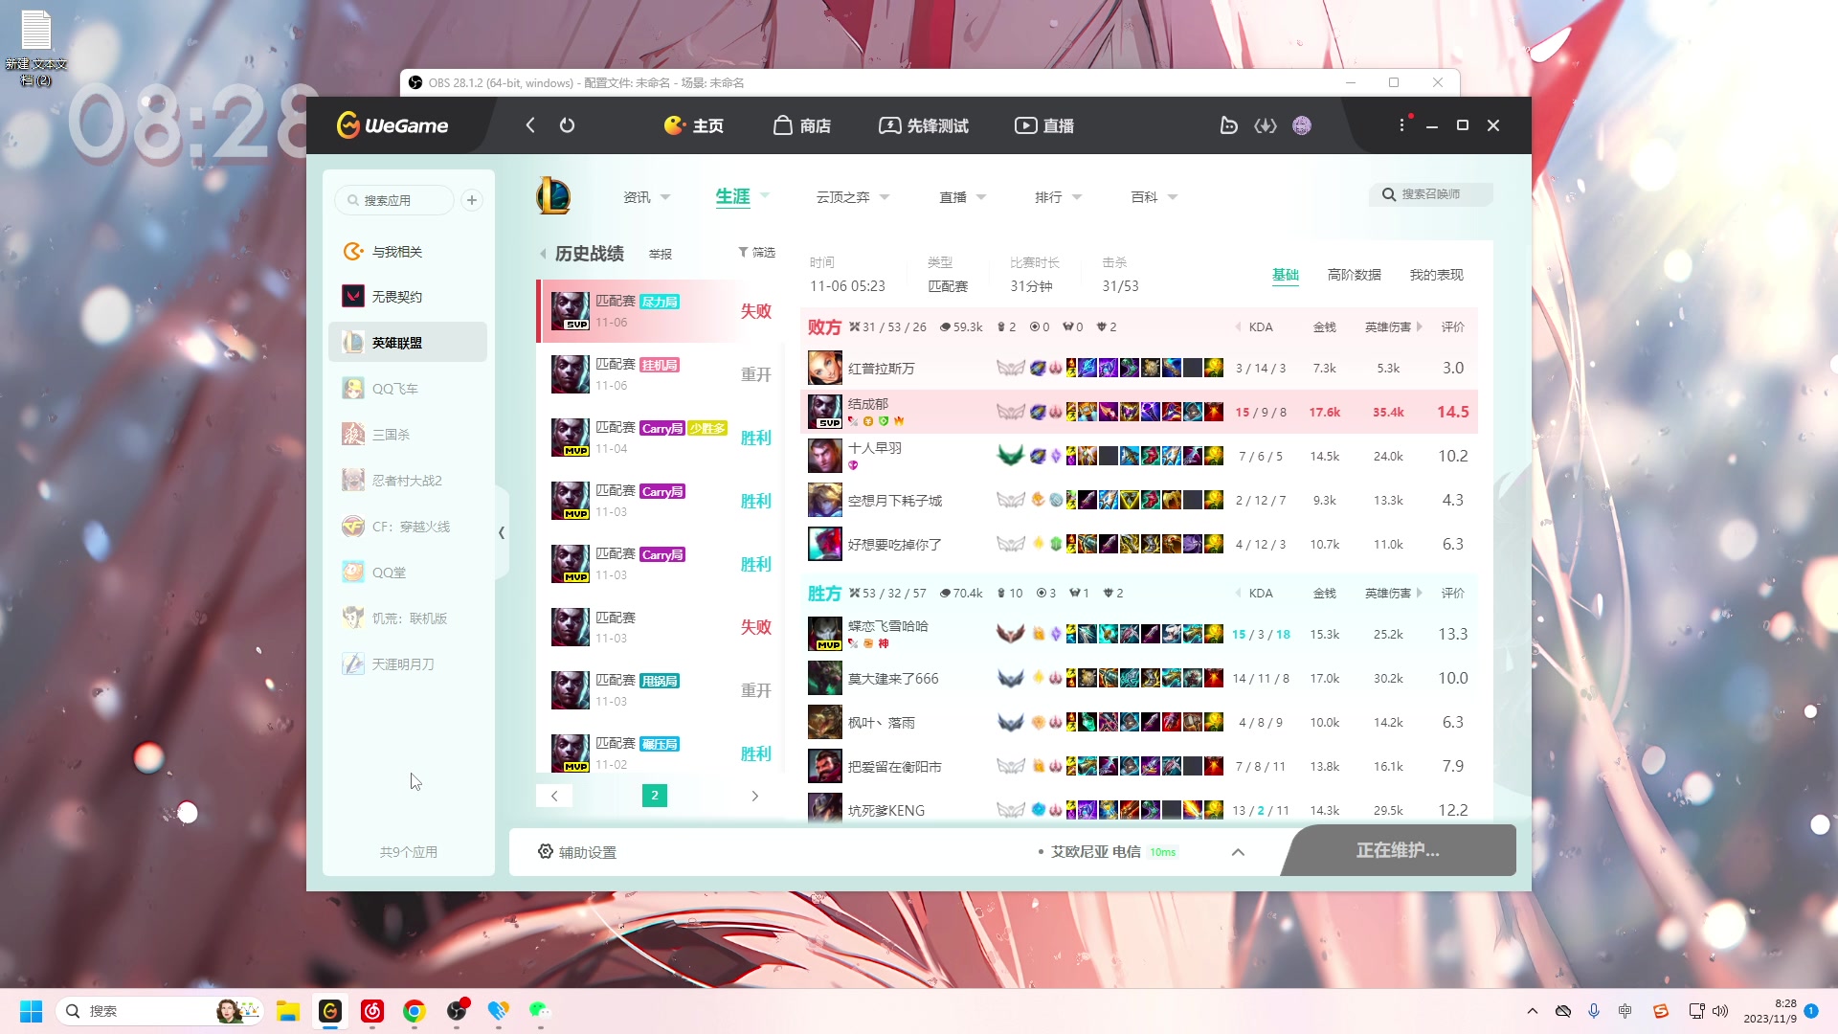The height and width of the screenshot is (1034, 1838).
Task: Open OBS from the taskbar
Action: (x=458, y=1011)
